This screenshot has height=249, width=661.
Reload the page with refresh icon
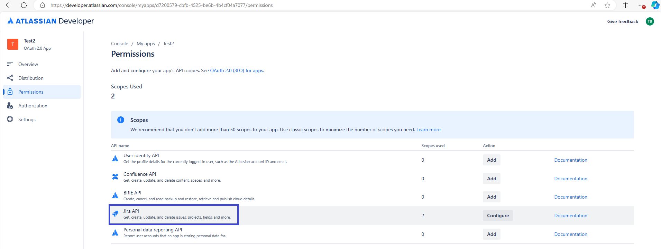(24, 5)
